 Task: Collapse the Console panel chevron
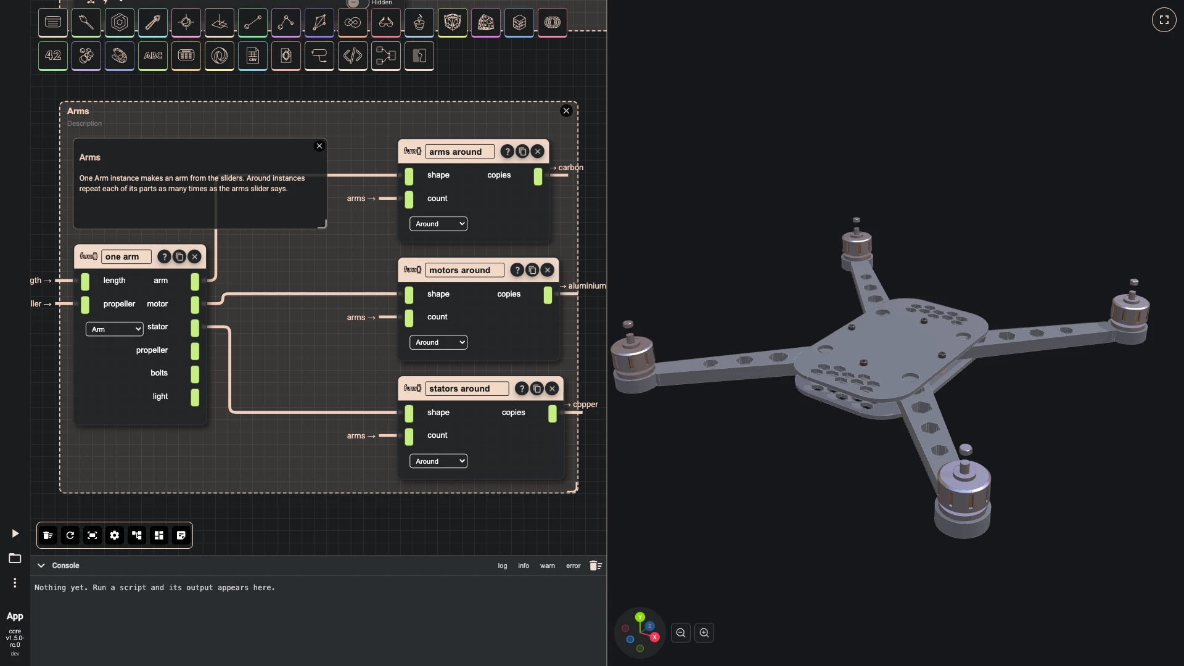coord(41,565)
